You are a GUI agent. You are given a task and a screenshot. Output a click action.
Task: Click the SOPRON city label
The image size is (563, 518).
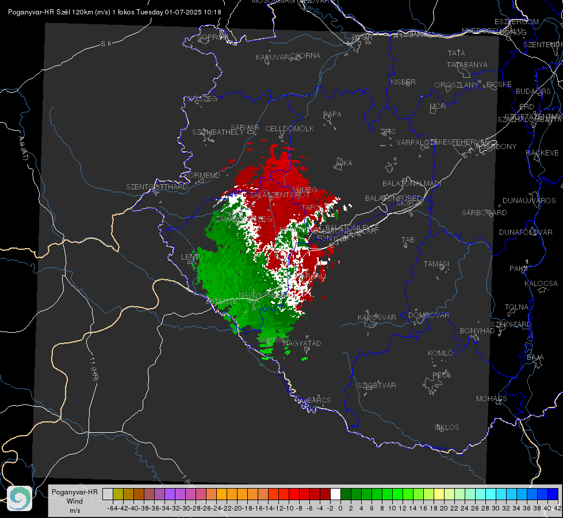[x=213, y=37]
